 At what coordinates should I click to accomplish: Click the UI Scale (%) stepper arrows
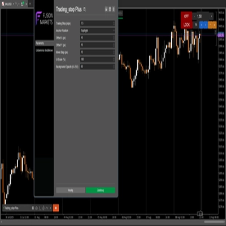tap(114, 59)
